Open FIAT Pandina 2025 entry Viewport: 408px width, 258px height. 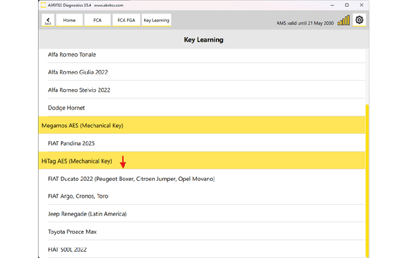point(71,143)
